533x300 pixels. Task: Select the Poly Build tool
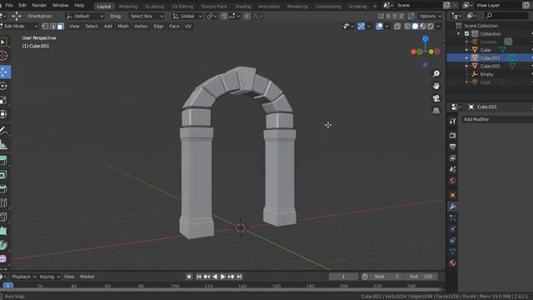coord(3,231)
